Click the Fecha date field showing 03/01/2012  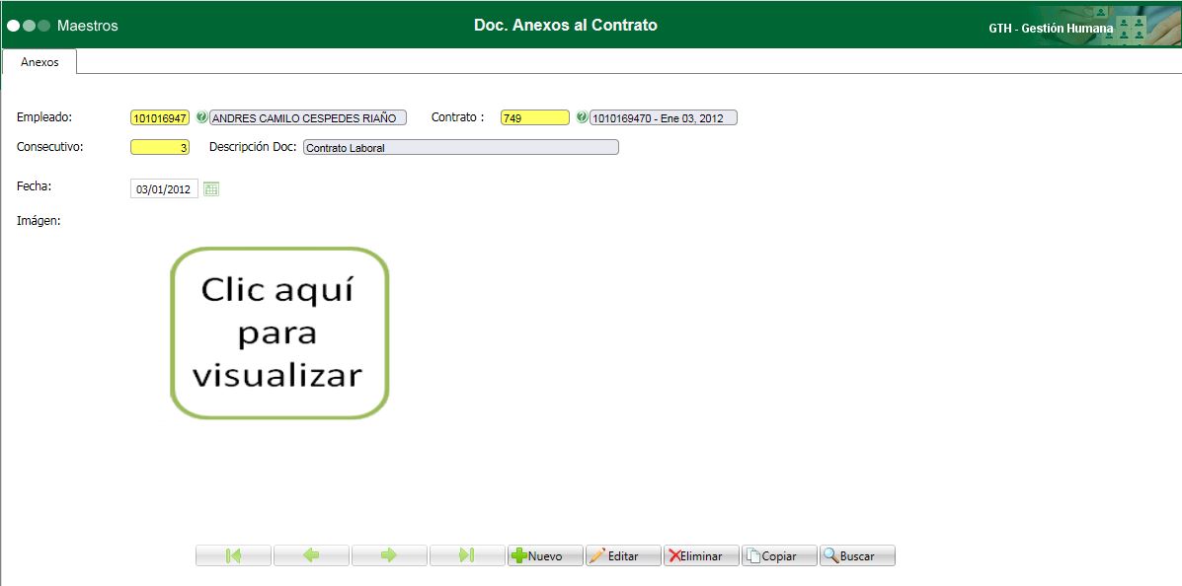[x=165, y=188]
